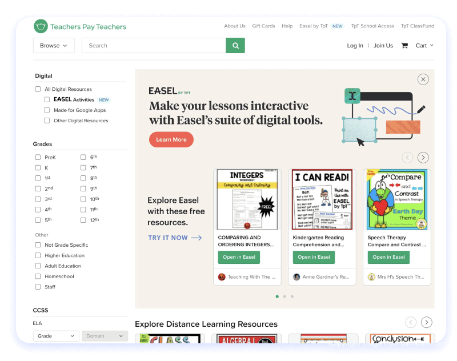Image resolution: width=457 pixels, height=361 pixels.
Task: Dismiss the Easel banner with X
Action: (x=423, y=79)
